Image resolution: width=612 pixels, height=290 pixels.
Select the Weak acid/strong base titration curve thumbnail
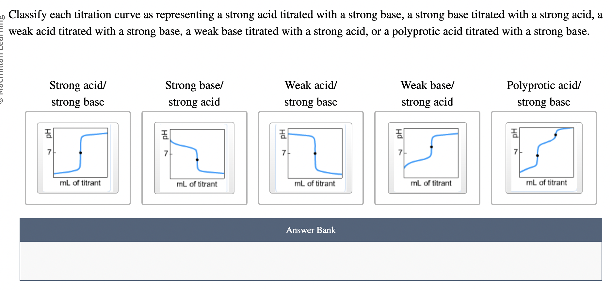(x=310, y=157)
